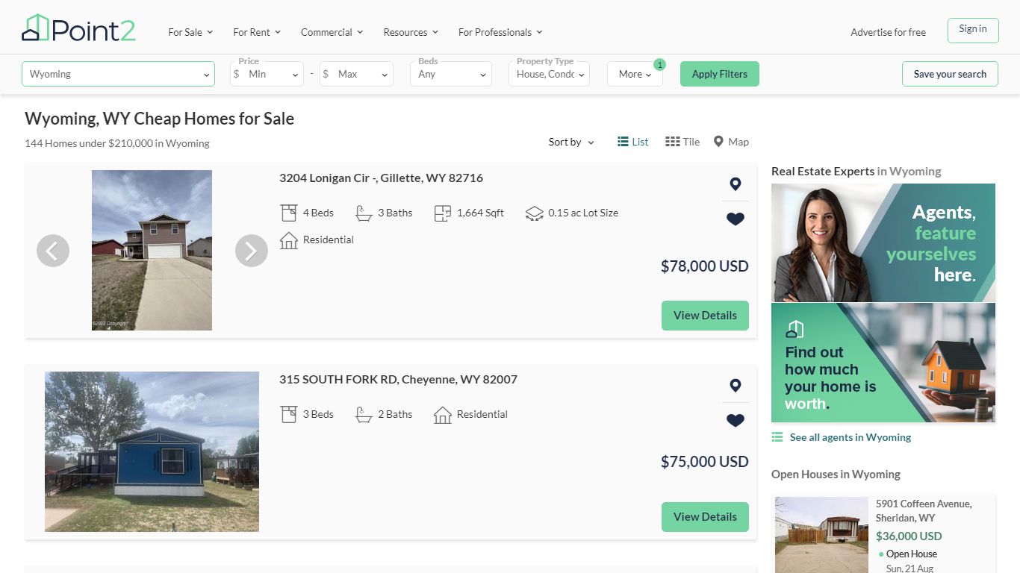Open 315 SOUTH FORK RD address link
Image resolution: width=1020 pixels, height=573 pixels.
[x=398, y=379]
